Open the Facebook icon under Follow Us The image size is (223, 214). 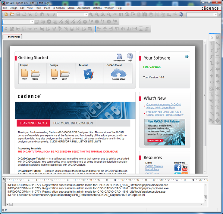177,168
